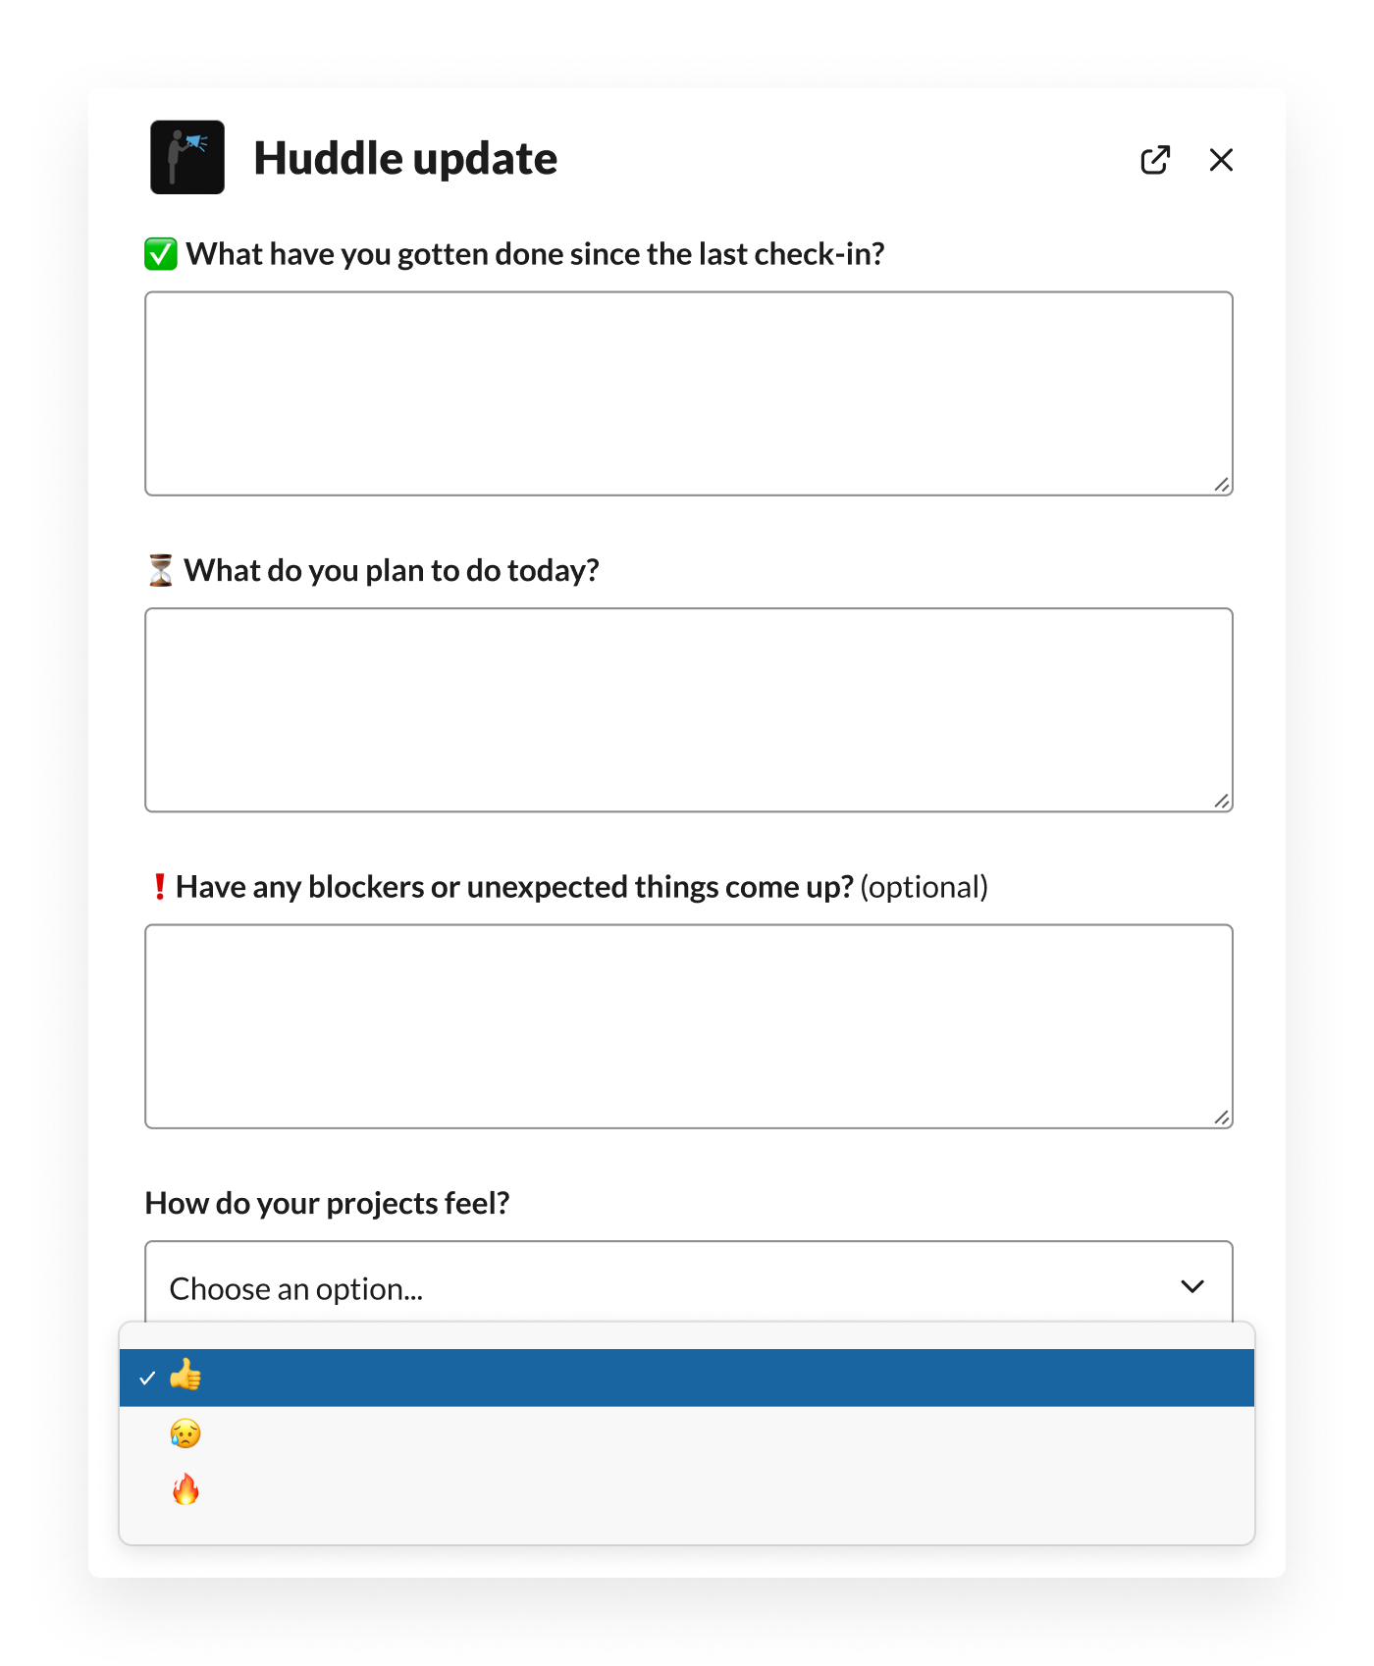The width and height of the screenshot is (1374, 1666).
Task: Click the resize handle of the second textbox
Action: 1222,802
